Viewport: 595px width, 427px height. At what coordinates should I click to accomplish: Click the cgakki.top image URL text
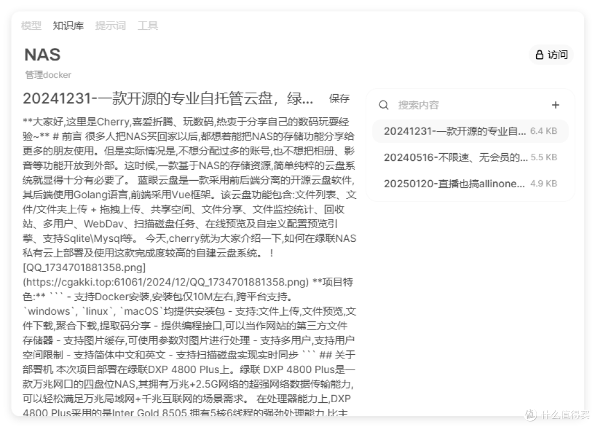point(166,282)
